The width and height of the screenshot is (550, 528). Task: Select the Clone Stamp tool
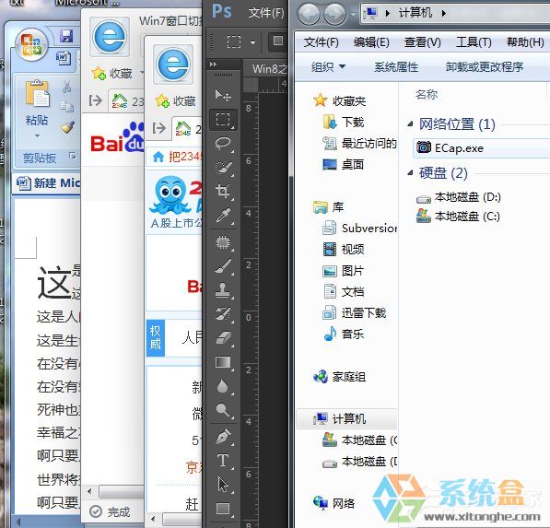(223, 290)
